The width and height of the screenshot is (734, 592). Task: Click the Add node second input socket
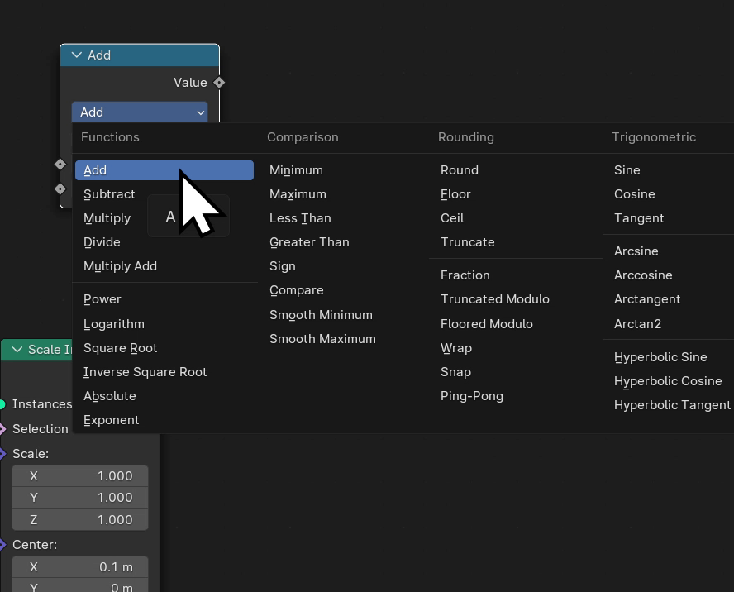tap(60, 189)
